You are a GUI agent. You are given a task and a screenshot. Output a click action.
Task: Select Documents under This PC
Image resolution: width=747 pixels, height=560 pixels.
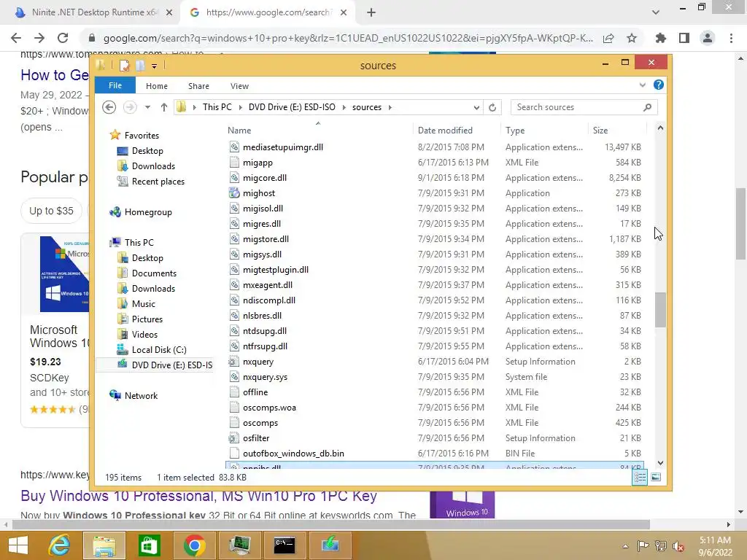(154, 273)
